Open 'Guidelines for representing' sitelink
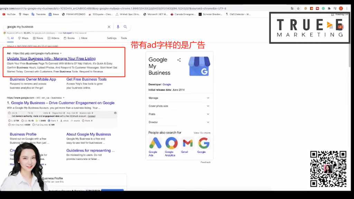354x199 pixels. point(91,151)
